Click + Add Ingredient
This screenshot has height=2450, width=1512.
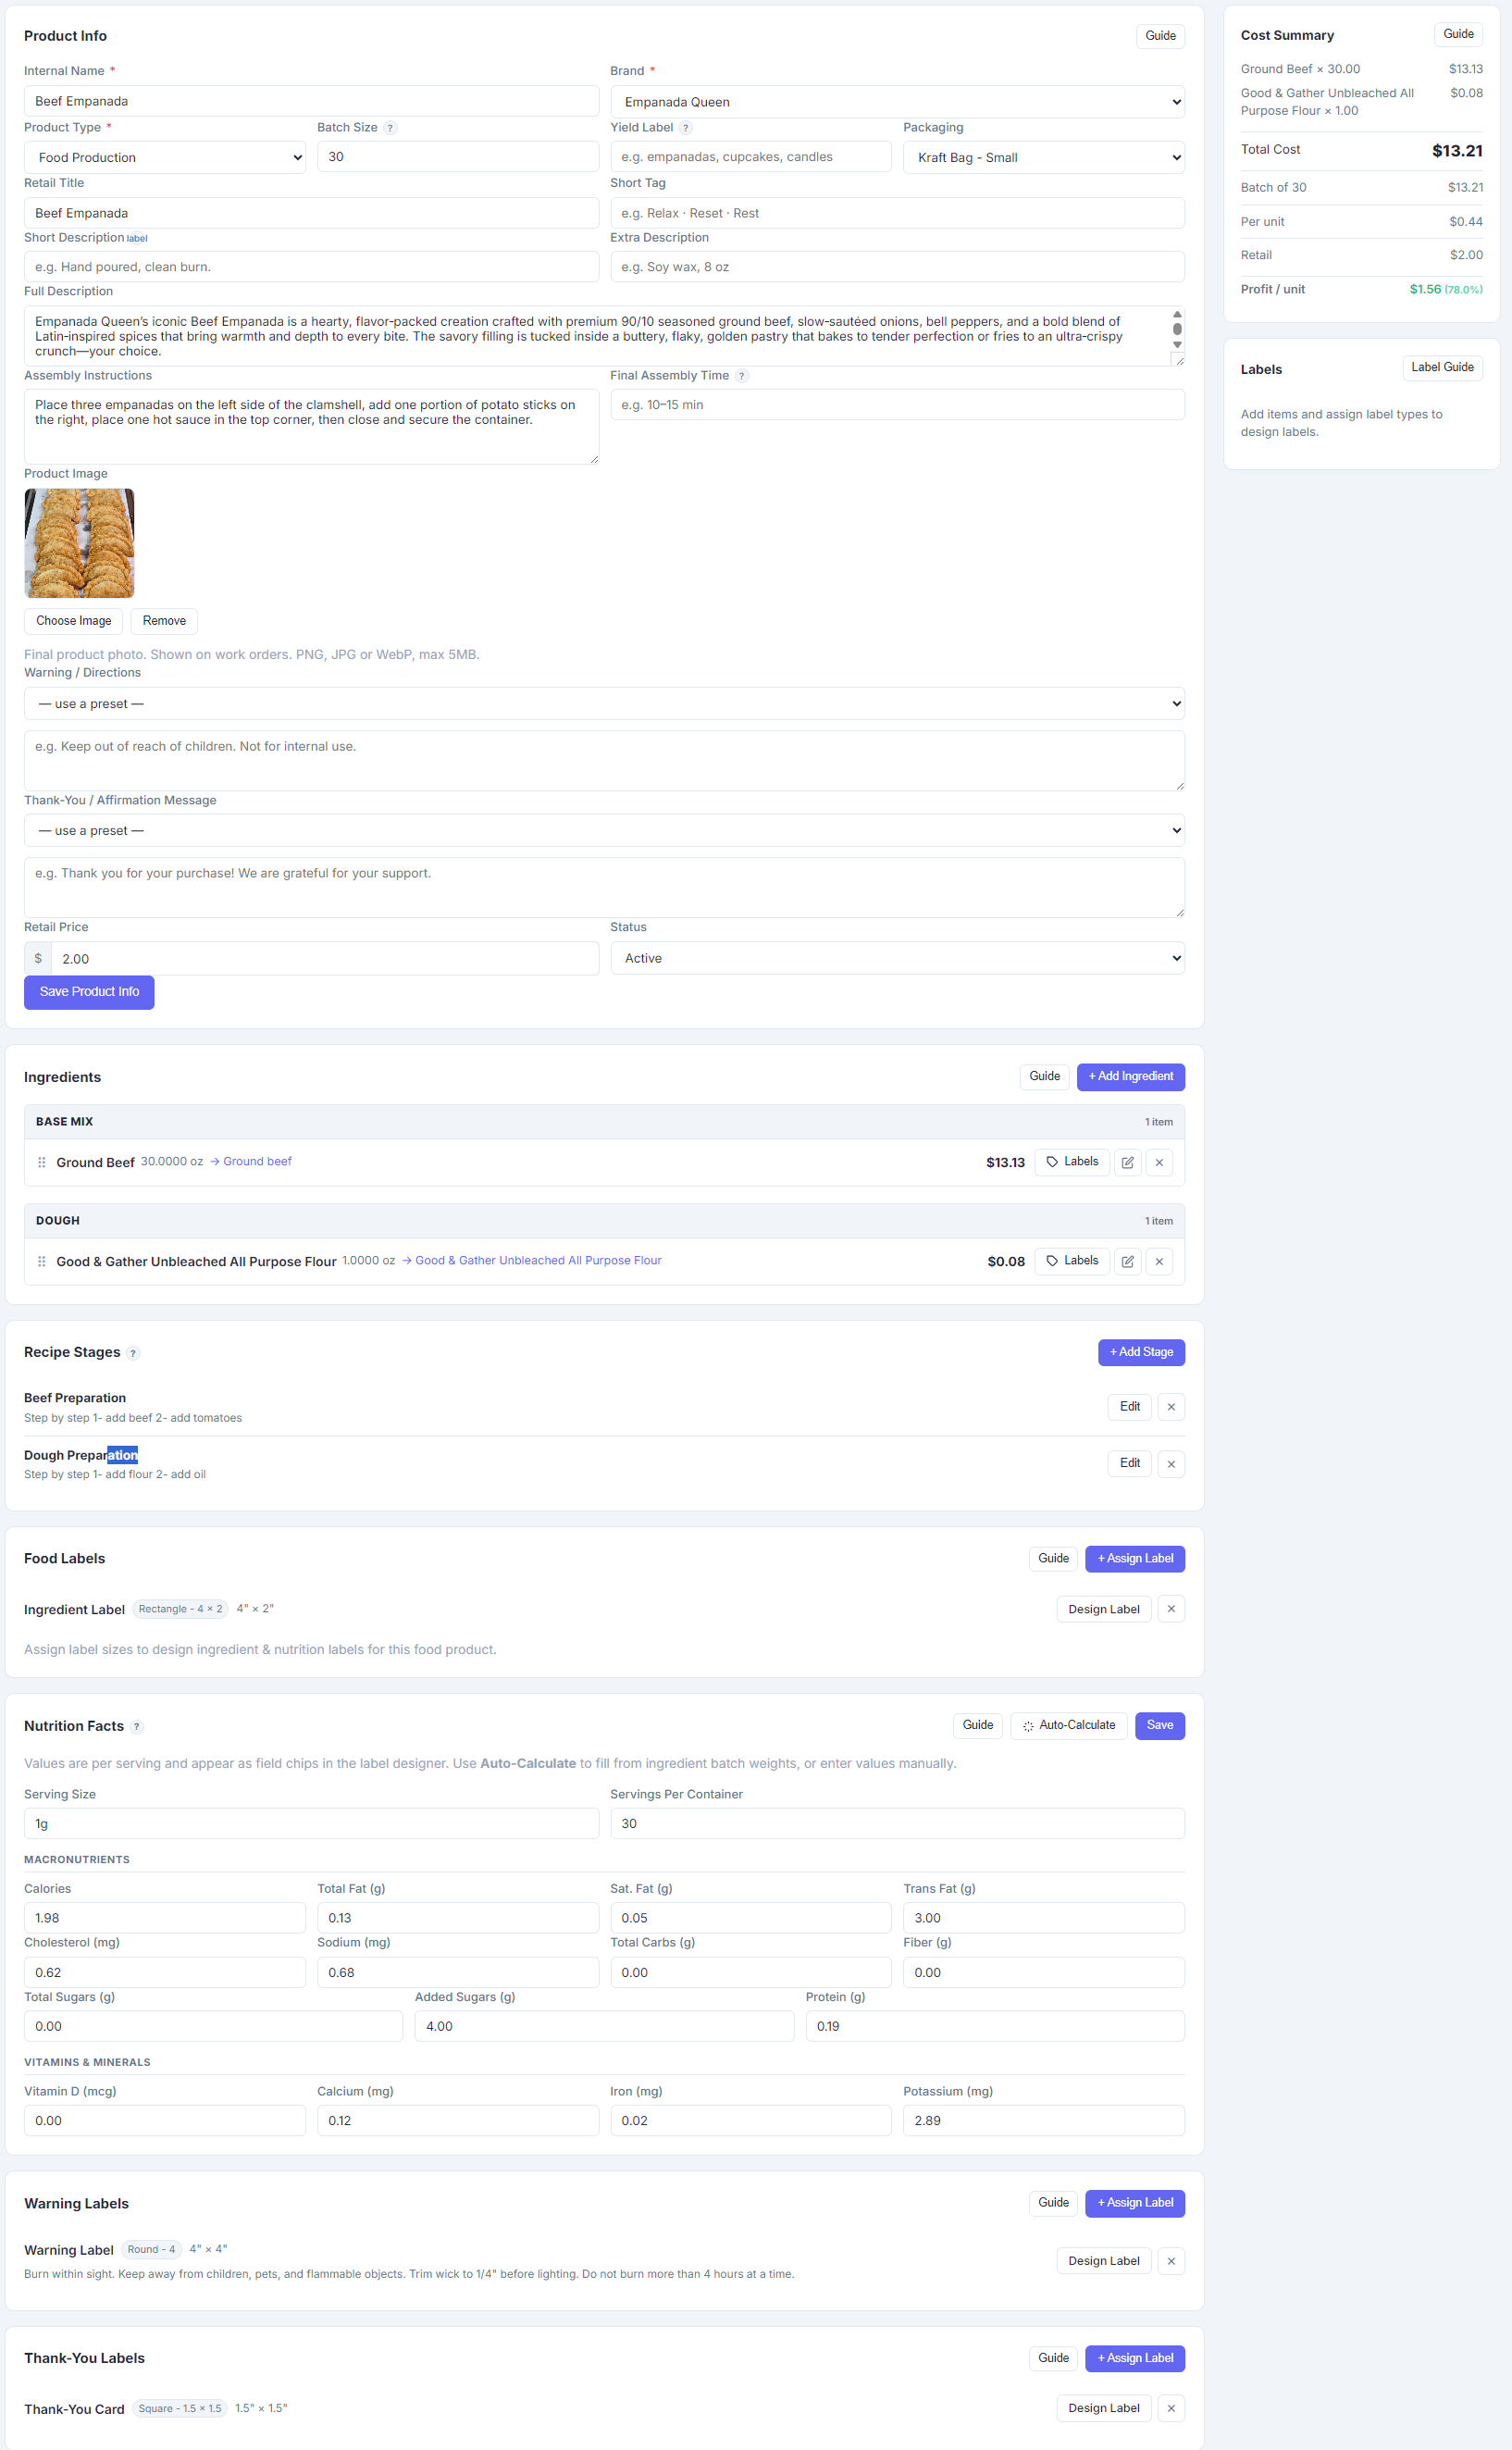pos(1131,1076)
